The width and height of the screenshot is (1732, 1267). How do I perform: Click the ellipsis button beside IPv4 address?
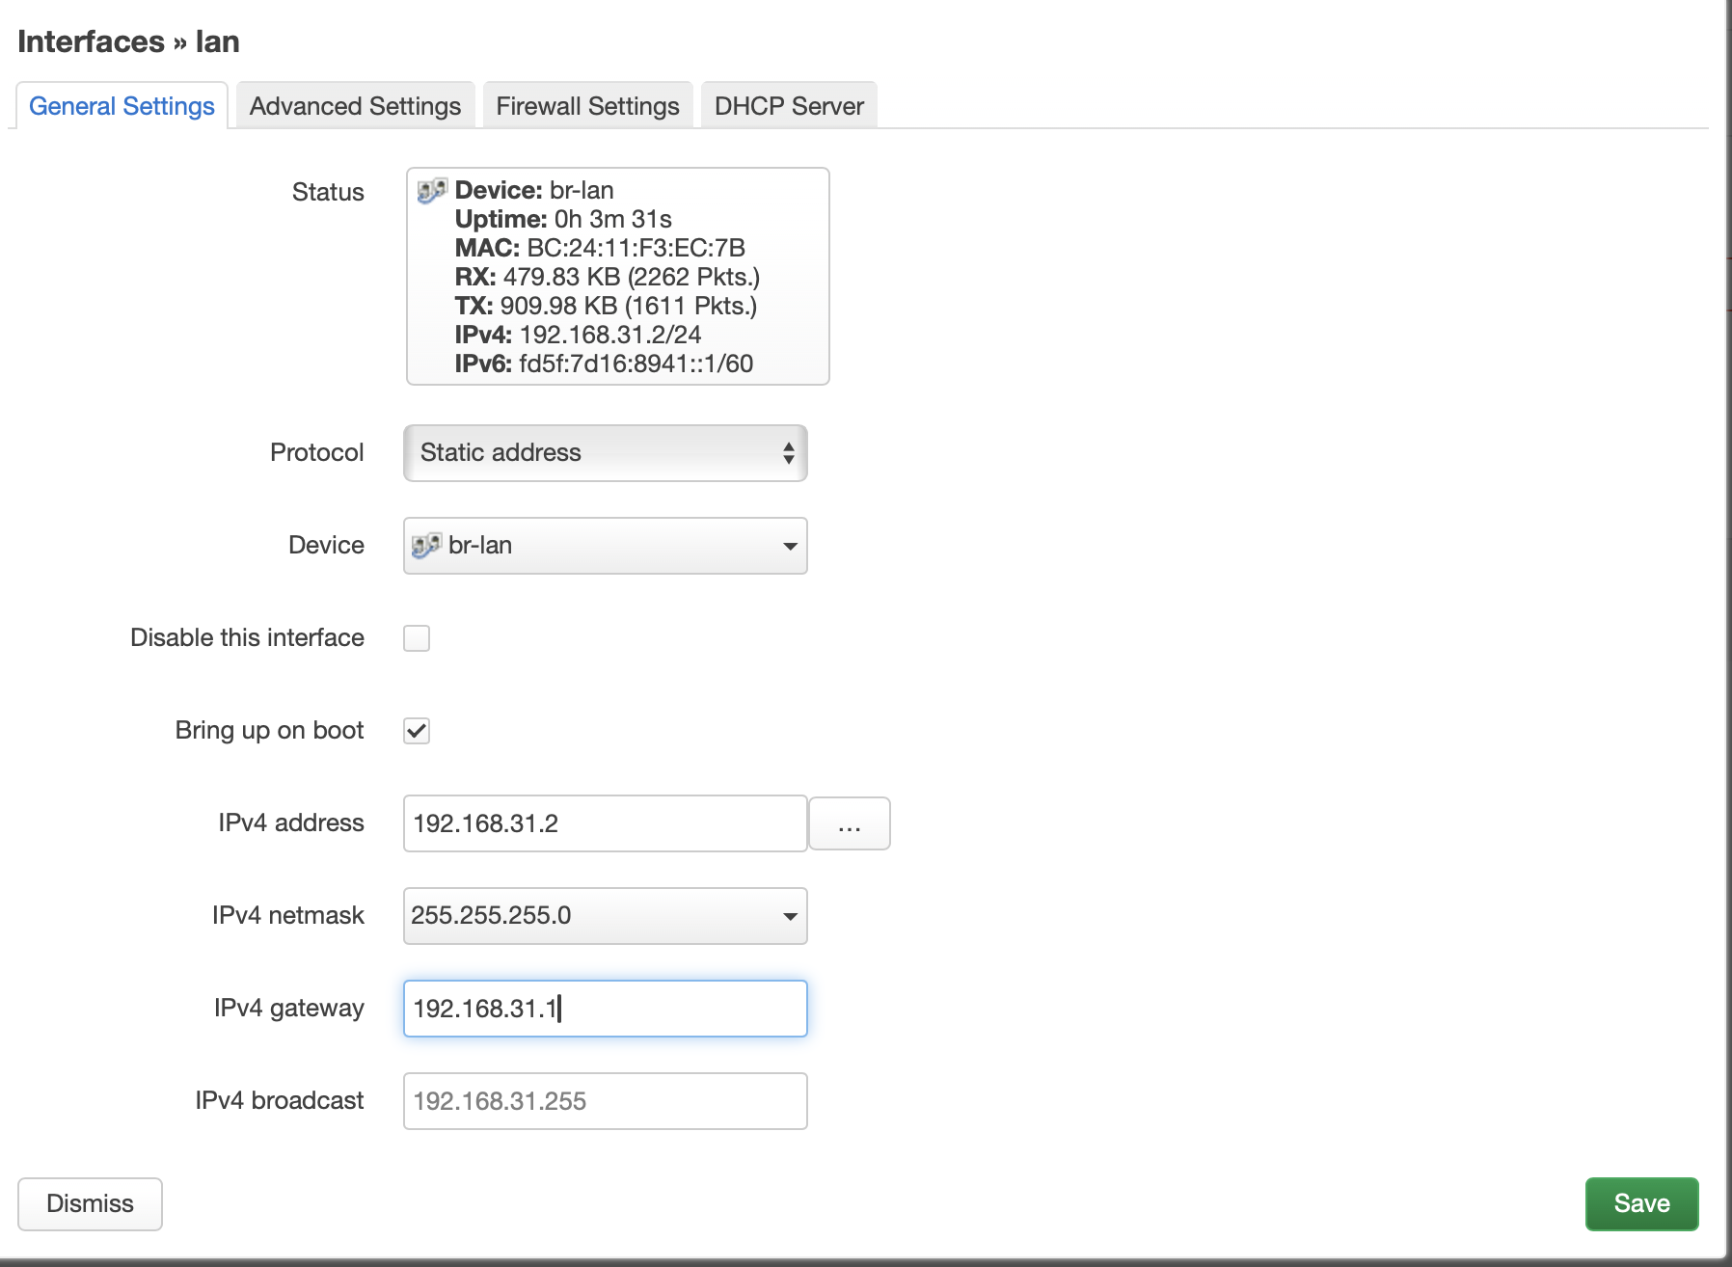[x=849, y=824]
